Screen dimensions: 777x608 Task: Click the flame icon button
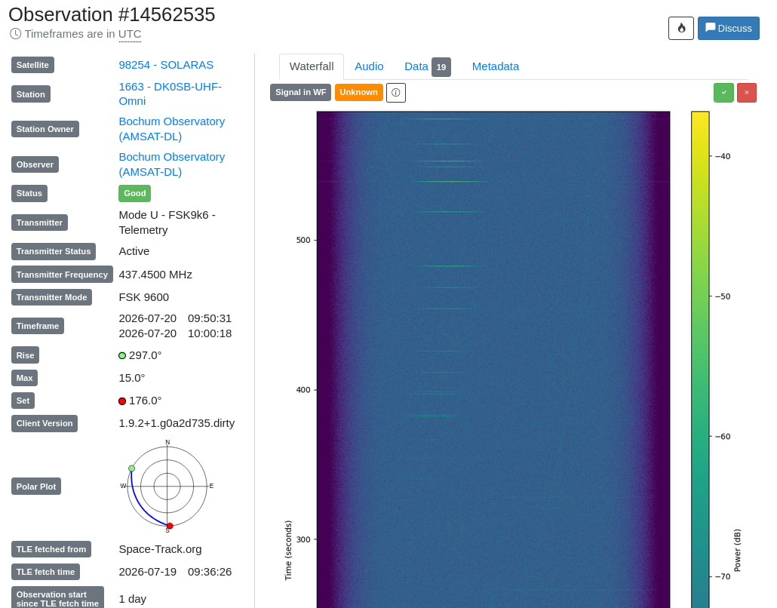coord(681,28)
